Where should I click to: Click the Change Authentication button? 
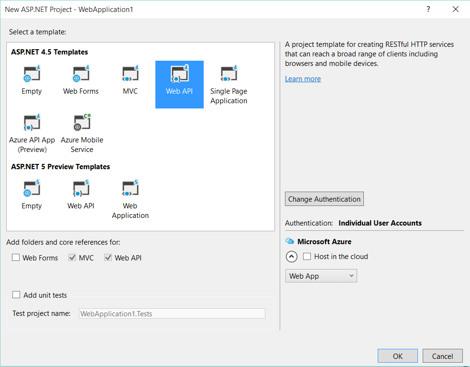click(x=324, y=199)
